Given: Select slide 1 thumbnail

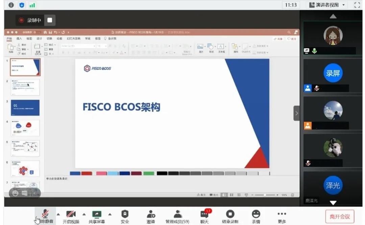Looking at the screenshot, I should point(25,67).
